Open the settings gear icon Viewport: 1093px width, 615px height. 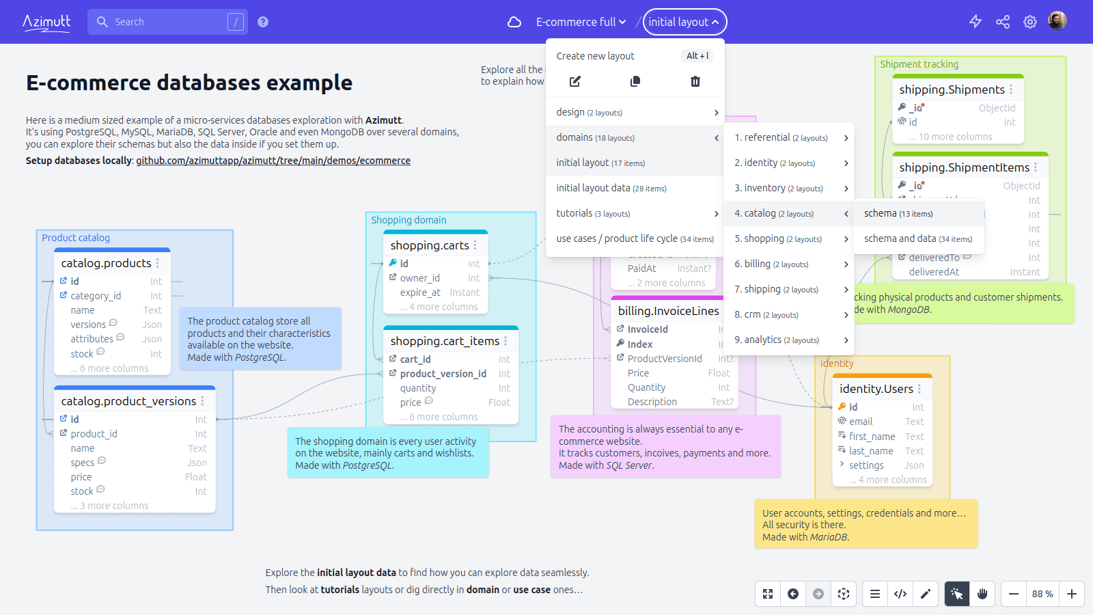[x=1030, y=22]
